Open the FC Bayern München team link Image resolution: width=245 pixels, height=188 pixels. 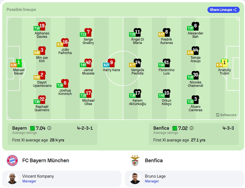46,161
